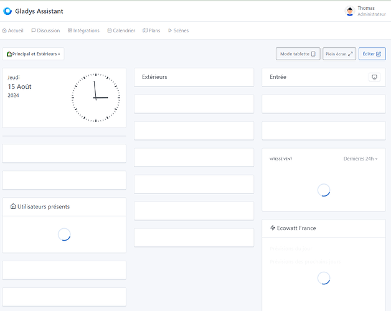Go to the Accueil tab

tap(13, 30)
